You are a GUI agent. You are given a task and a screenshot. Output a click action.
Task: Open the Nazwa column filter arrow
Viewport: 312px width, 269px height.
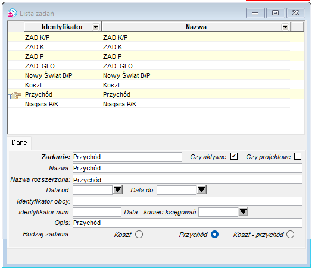pyautogui.click(x=285, y=27)
